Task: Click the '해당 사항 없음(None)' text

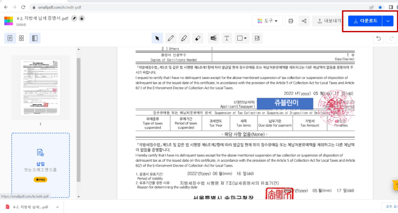Action: pyautogui.click(x=244, y=135)
